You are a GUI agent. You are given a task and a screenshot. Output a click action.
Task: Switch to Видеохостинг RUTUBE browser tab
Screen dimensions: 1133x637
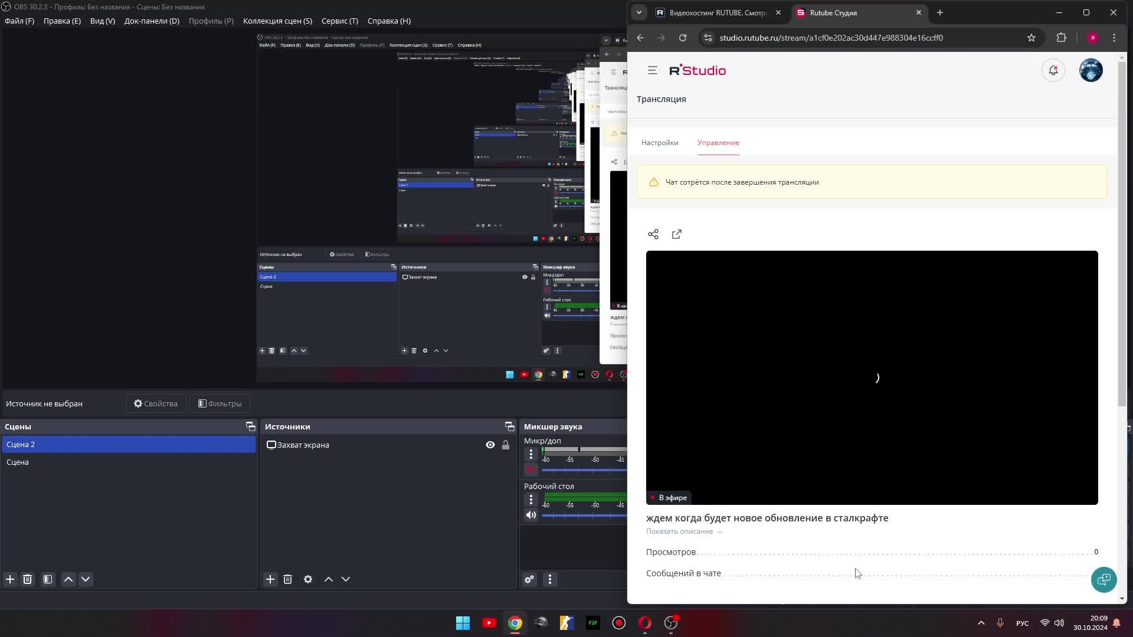coord(719,12)
